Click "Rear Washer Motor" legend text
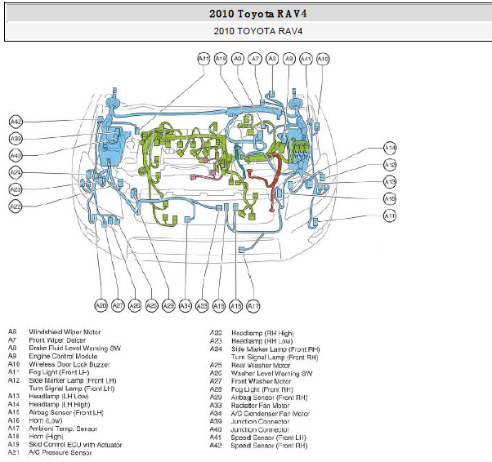 click(261, 366)
